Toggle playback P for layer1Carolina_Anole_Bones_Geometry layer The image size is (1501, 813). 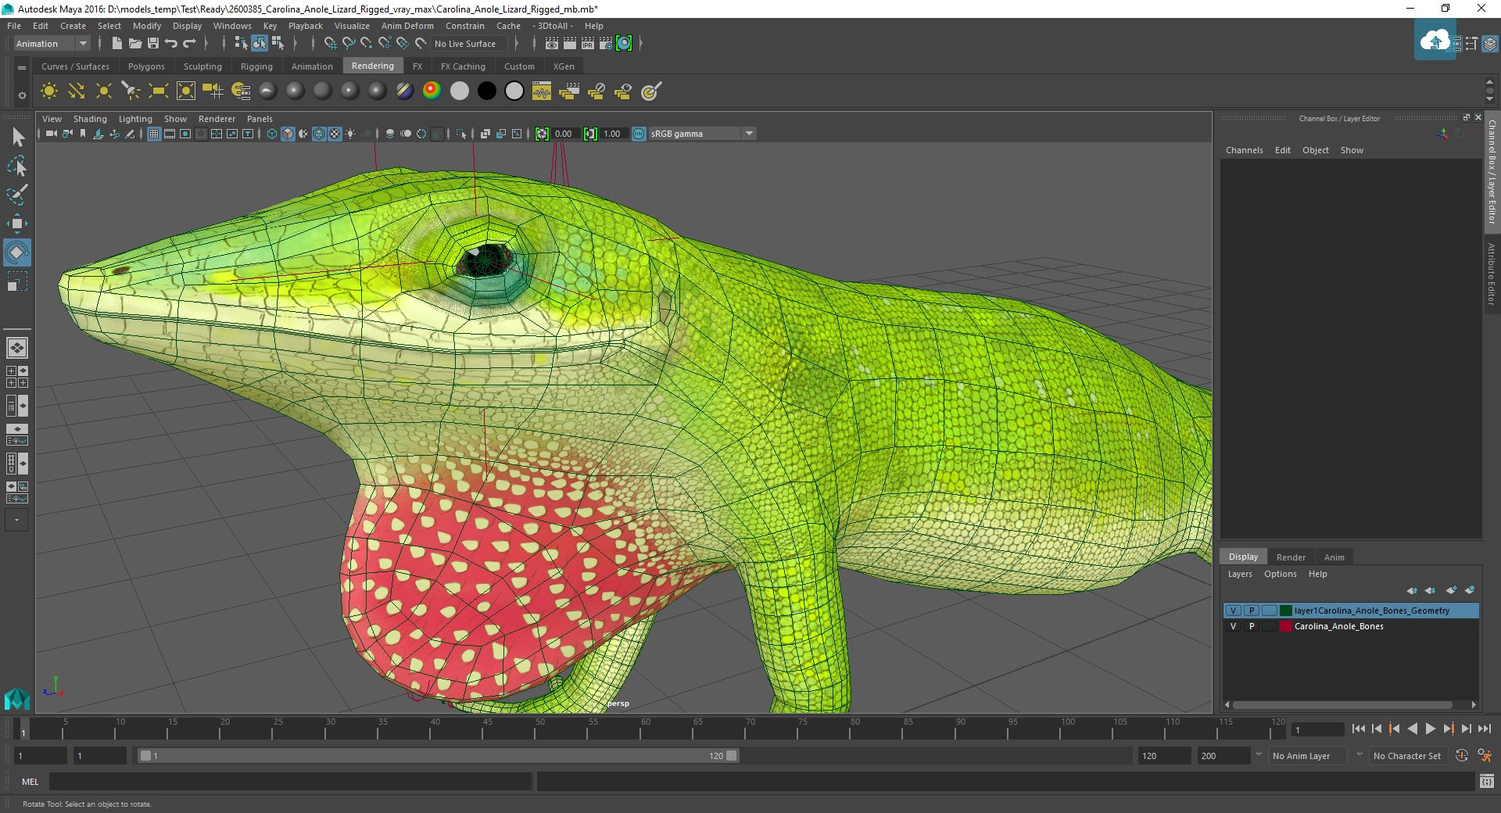click(x=1252, y=611)
